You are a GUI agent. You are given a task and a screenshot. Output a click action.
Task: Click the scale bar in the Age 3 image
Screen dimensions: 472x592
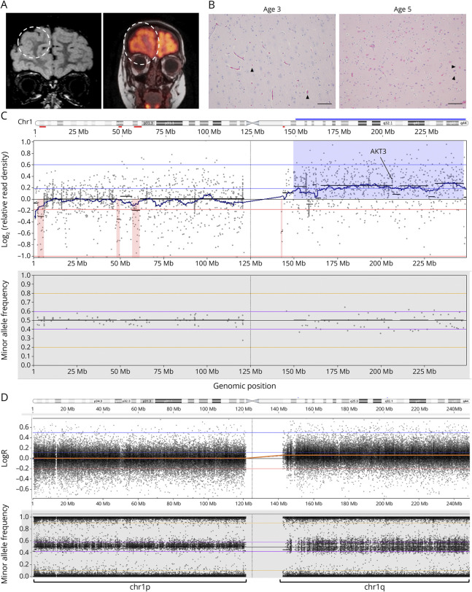tap(325, 104)
